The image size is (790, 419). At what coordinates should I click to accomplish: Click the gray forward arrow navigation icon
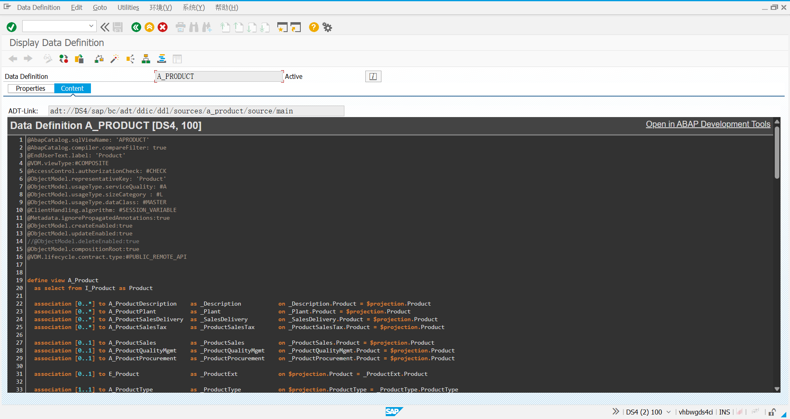[x=28, y=59]
